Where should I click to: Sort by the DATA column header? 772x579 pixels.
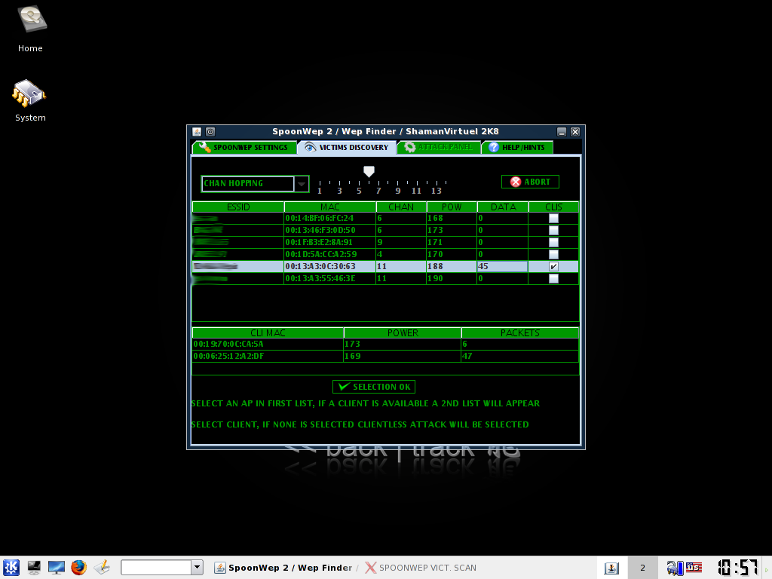coord(503,207)
